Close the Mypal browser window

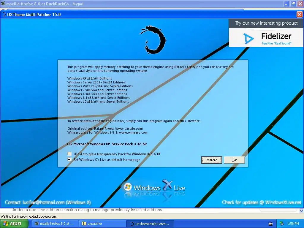tap(300, 4)
